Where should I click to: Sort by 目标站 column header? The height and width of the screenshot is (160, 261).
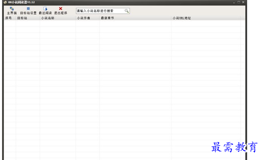click(28, 18)
